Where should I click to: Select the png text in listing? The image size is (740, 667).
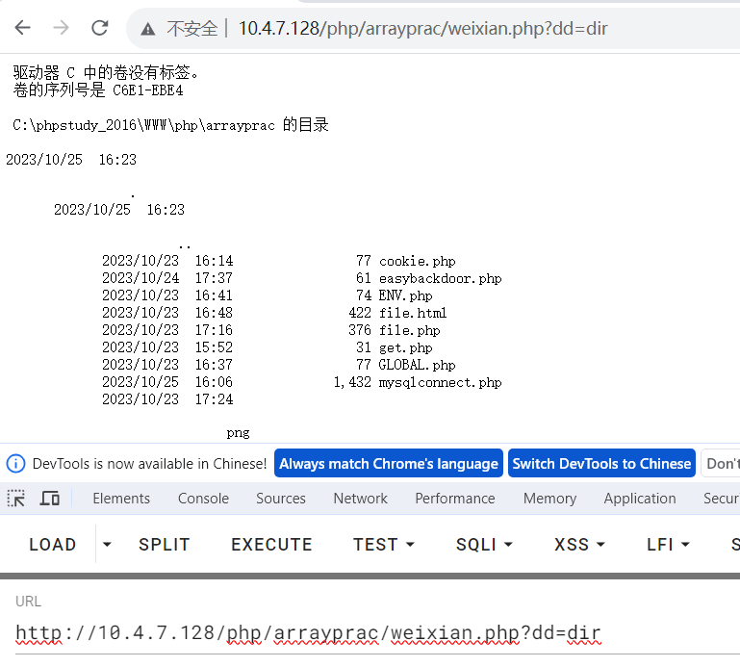click(x=238, y=433)
